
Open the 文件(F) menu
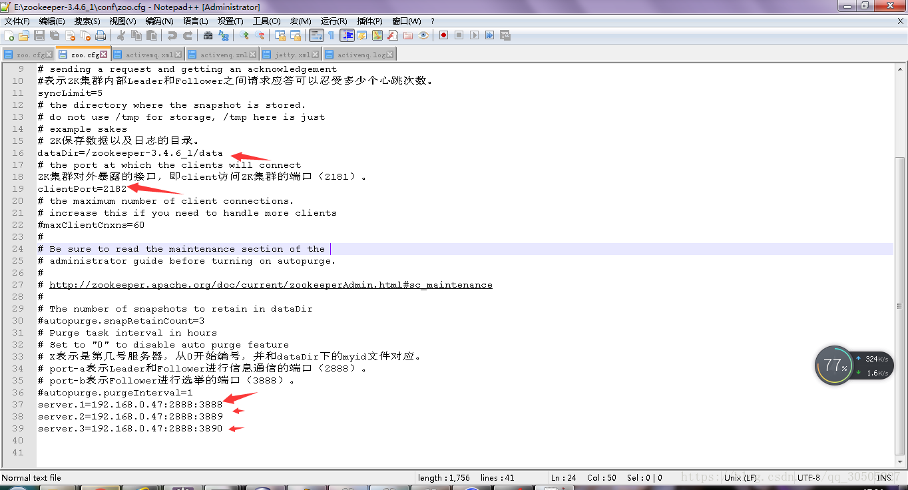(x=17, y=21)
